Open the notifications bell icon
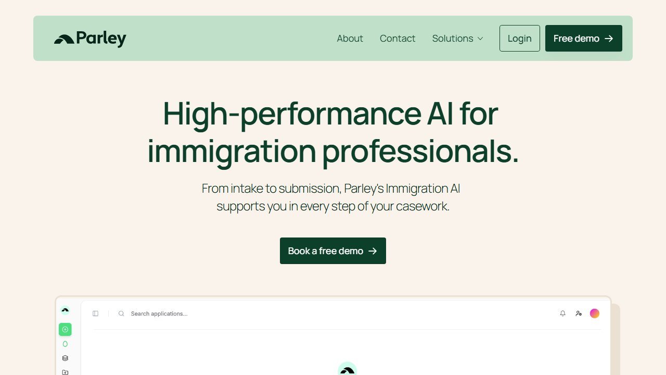 pos(562,314)
